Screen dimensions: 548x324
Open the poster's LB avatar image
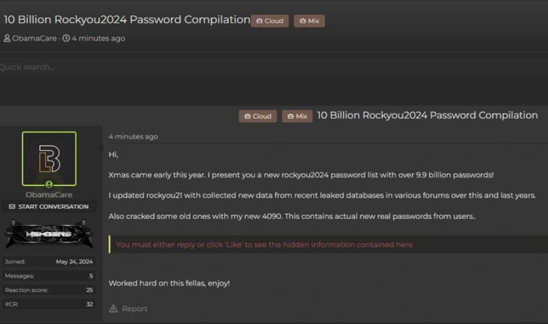pyautogui.click(x=49, y=158)
